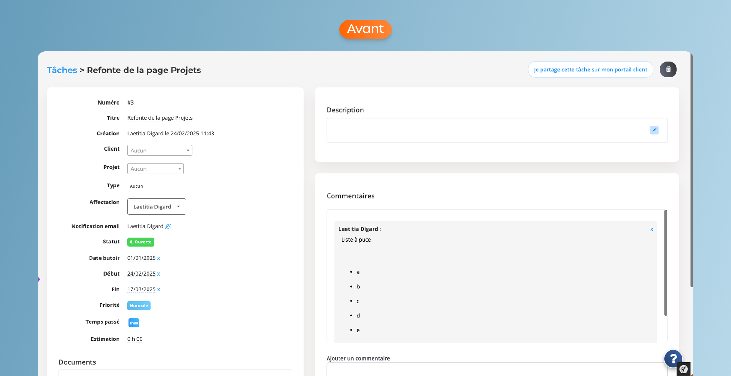Expand the Affectation Laetitia Digard dropdown
The height and width of the screenshot is (376, 731).
tap(156, 207)
